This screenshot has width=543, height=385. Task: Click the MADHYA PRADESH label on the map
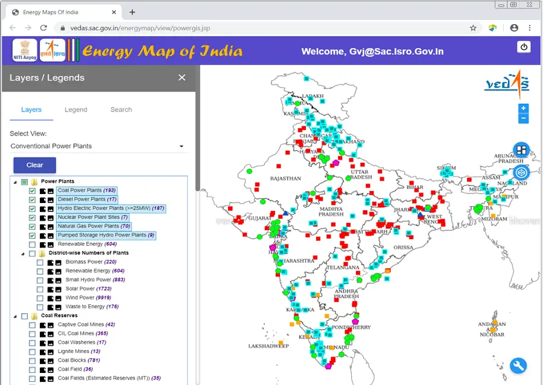click(x=331, y=211)
